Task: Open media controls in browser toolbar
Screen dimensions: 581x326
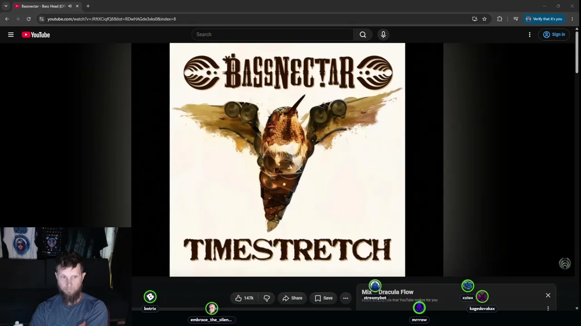Action: [x=516, y=19]
